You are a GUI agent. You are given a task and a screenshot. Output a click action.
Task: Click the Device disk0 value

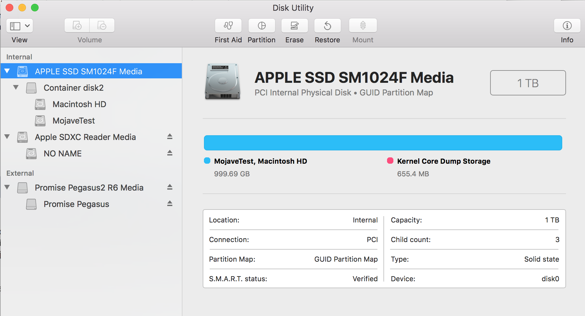pos(550,279)
